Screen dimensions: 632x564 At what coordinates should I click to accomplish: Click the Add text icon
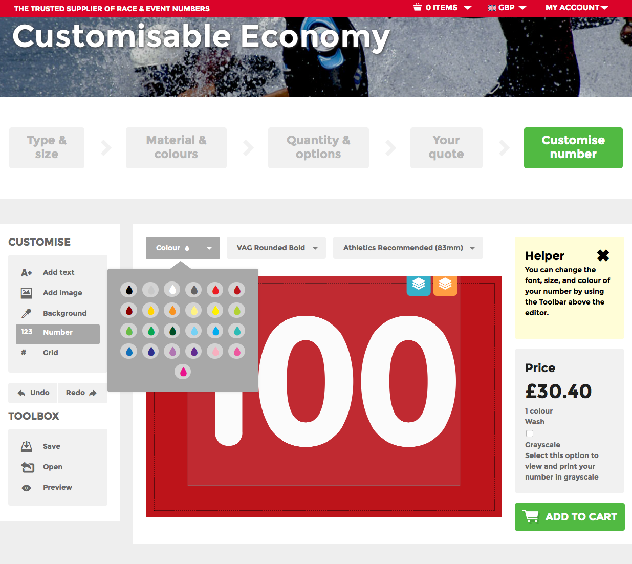(x=26, y=273)
